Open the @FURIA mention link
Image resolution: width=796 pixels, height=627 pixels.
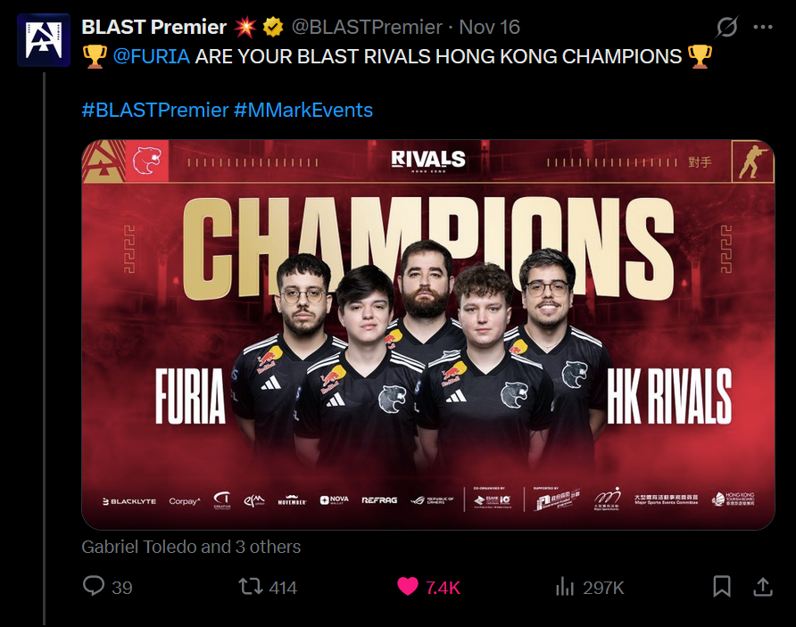coord(152,56)
